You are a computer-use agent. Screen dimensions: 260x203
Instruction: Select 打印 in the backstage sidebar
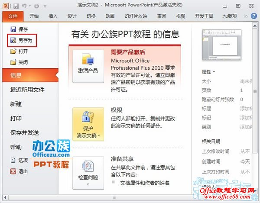16,119
